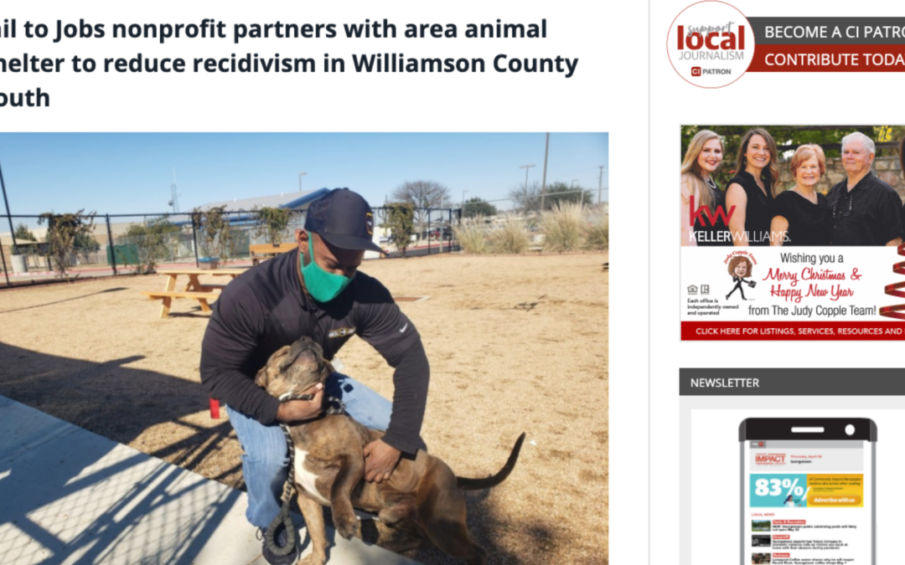Click the Impact logo on phone mockup
The width and height of the screenshot is (905, 565).
(x=770, y=459)
